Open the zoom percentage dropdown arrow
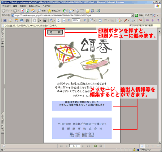Image resolution: width=162 pixels, height=152 pixels. pyautogui.click(x=81, y=20)
